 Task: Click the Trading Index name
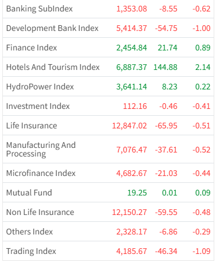(31, 251)
